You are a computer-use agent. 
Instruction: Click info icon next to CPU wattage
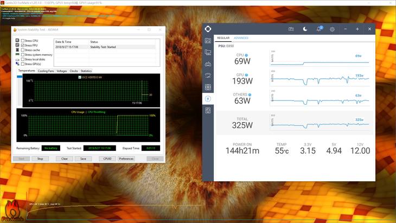click(x=246, y=55)
